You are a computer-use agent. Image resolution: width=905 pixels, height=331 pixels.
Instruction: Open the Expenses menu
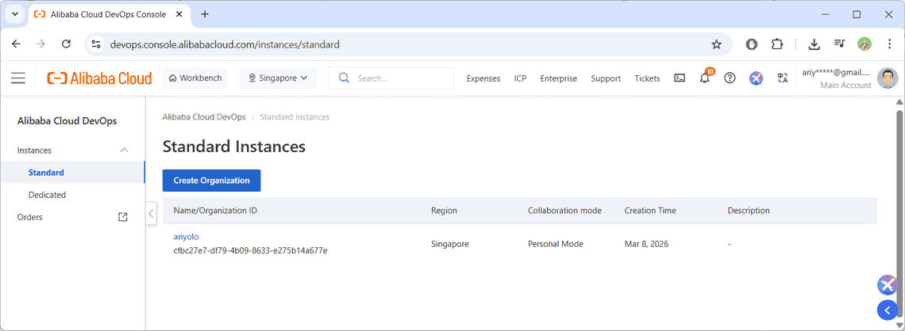[483, 78]
